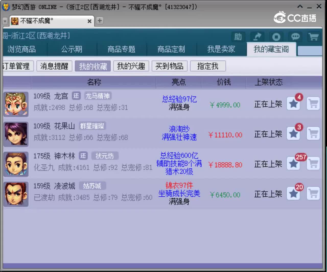The image size is (327, 272).
Task: Open the shopping cart icon in header
Action: (314, 37)
